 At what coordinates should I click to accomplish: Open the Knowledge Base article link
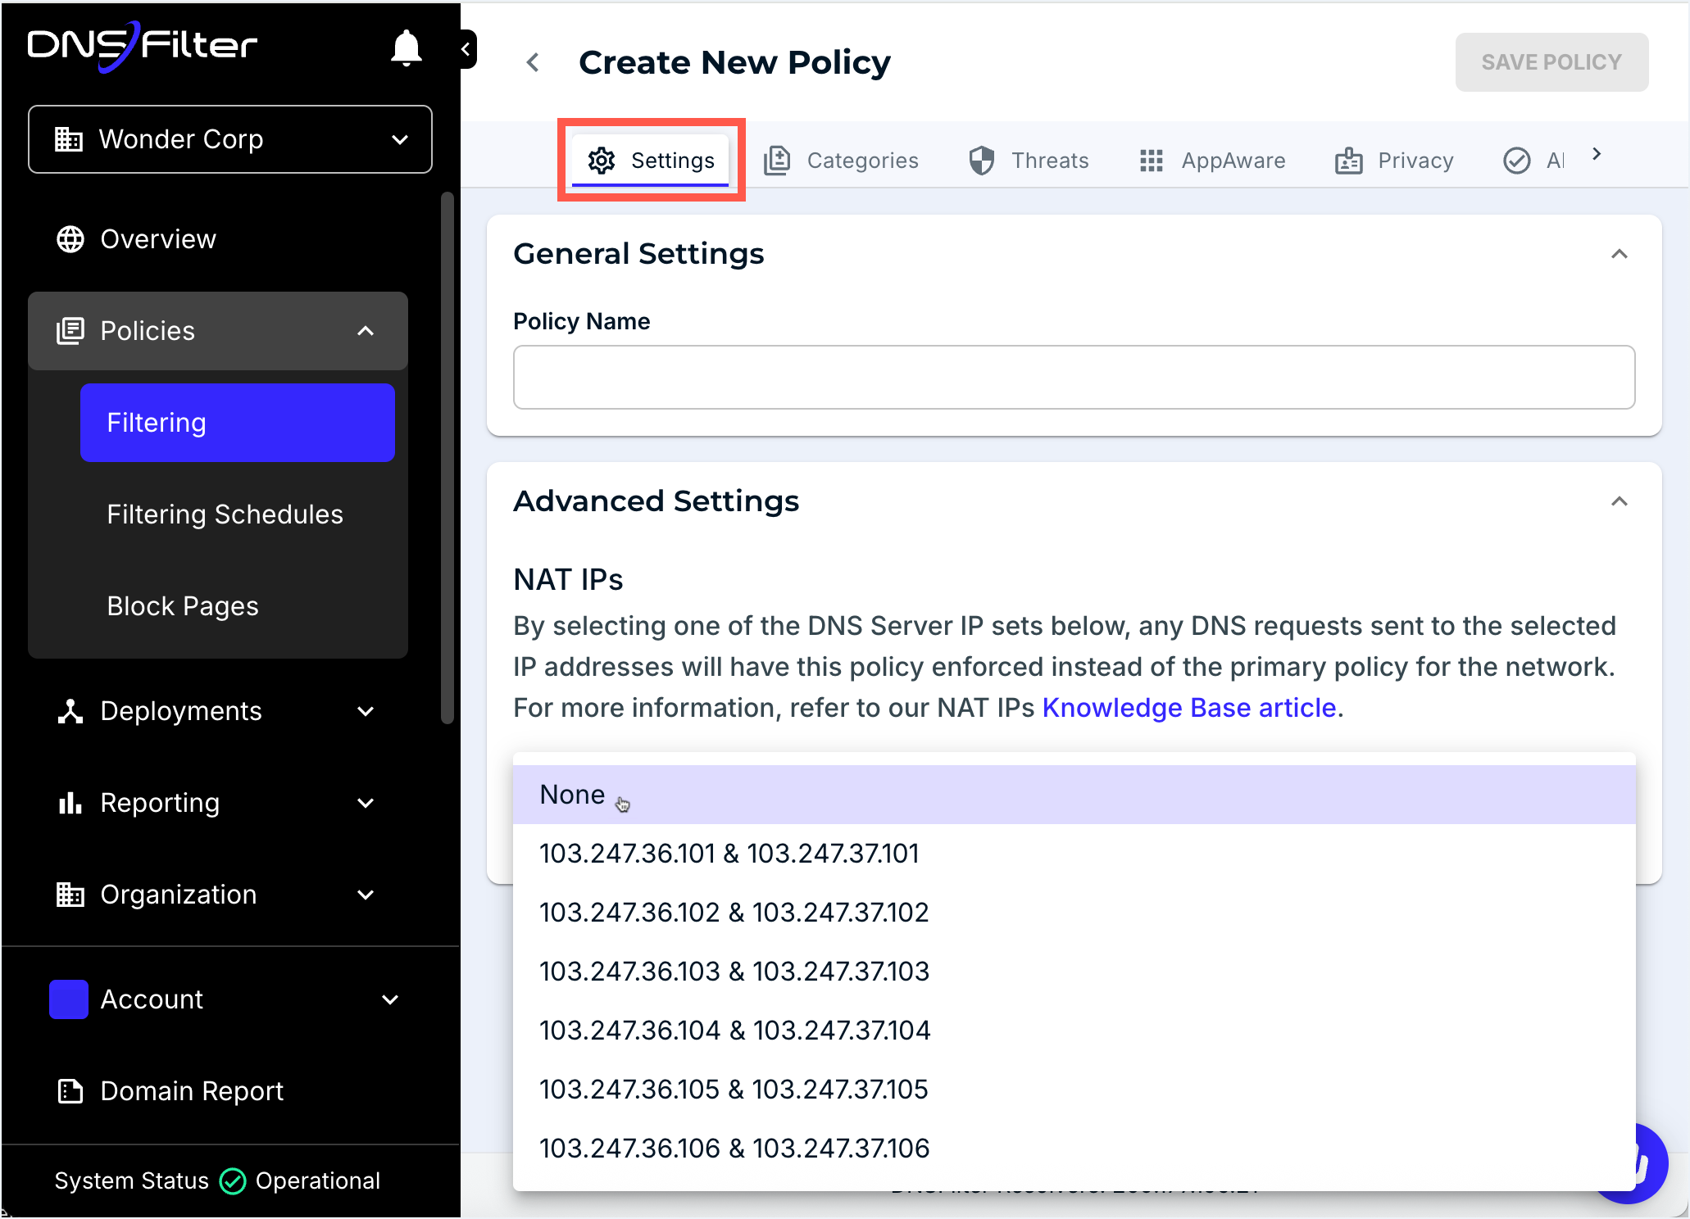click(x=1188, y=708)
